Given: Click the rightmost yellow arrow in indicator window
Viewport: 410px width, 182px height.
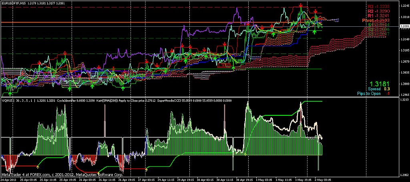Looking at the screenshot, I should click(x=146, y=170).
